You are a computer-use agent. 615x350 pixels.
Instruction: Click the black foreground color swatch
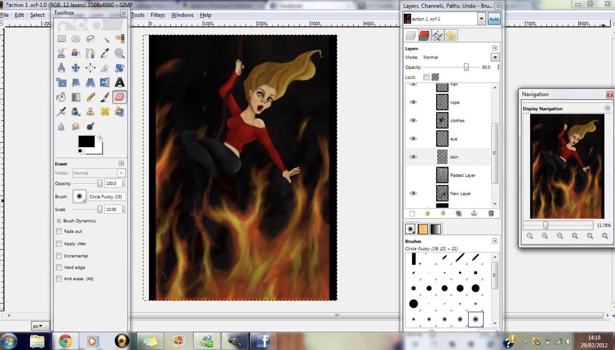[86, 141]
